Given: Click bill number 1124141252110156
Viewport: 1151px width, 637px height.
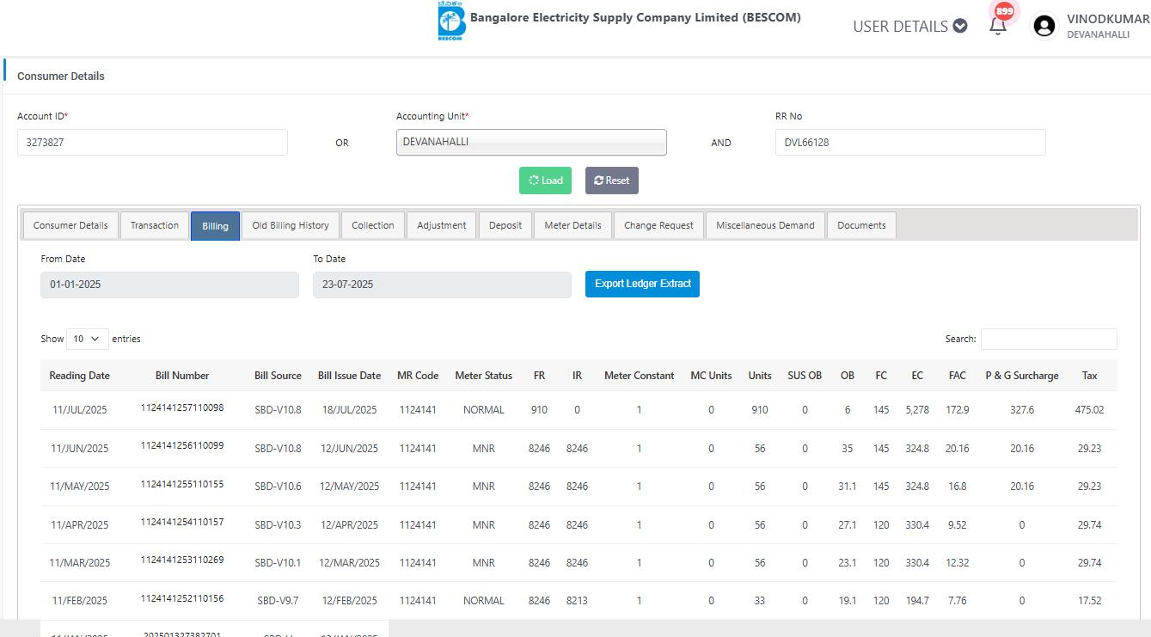Looking at the screenshot, I should [182, 598].
